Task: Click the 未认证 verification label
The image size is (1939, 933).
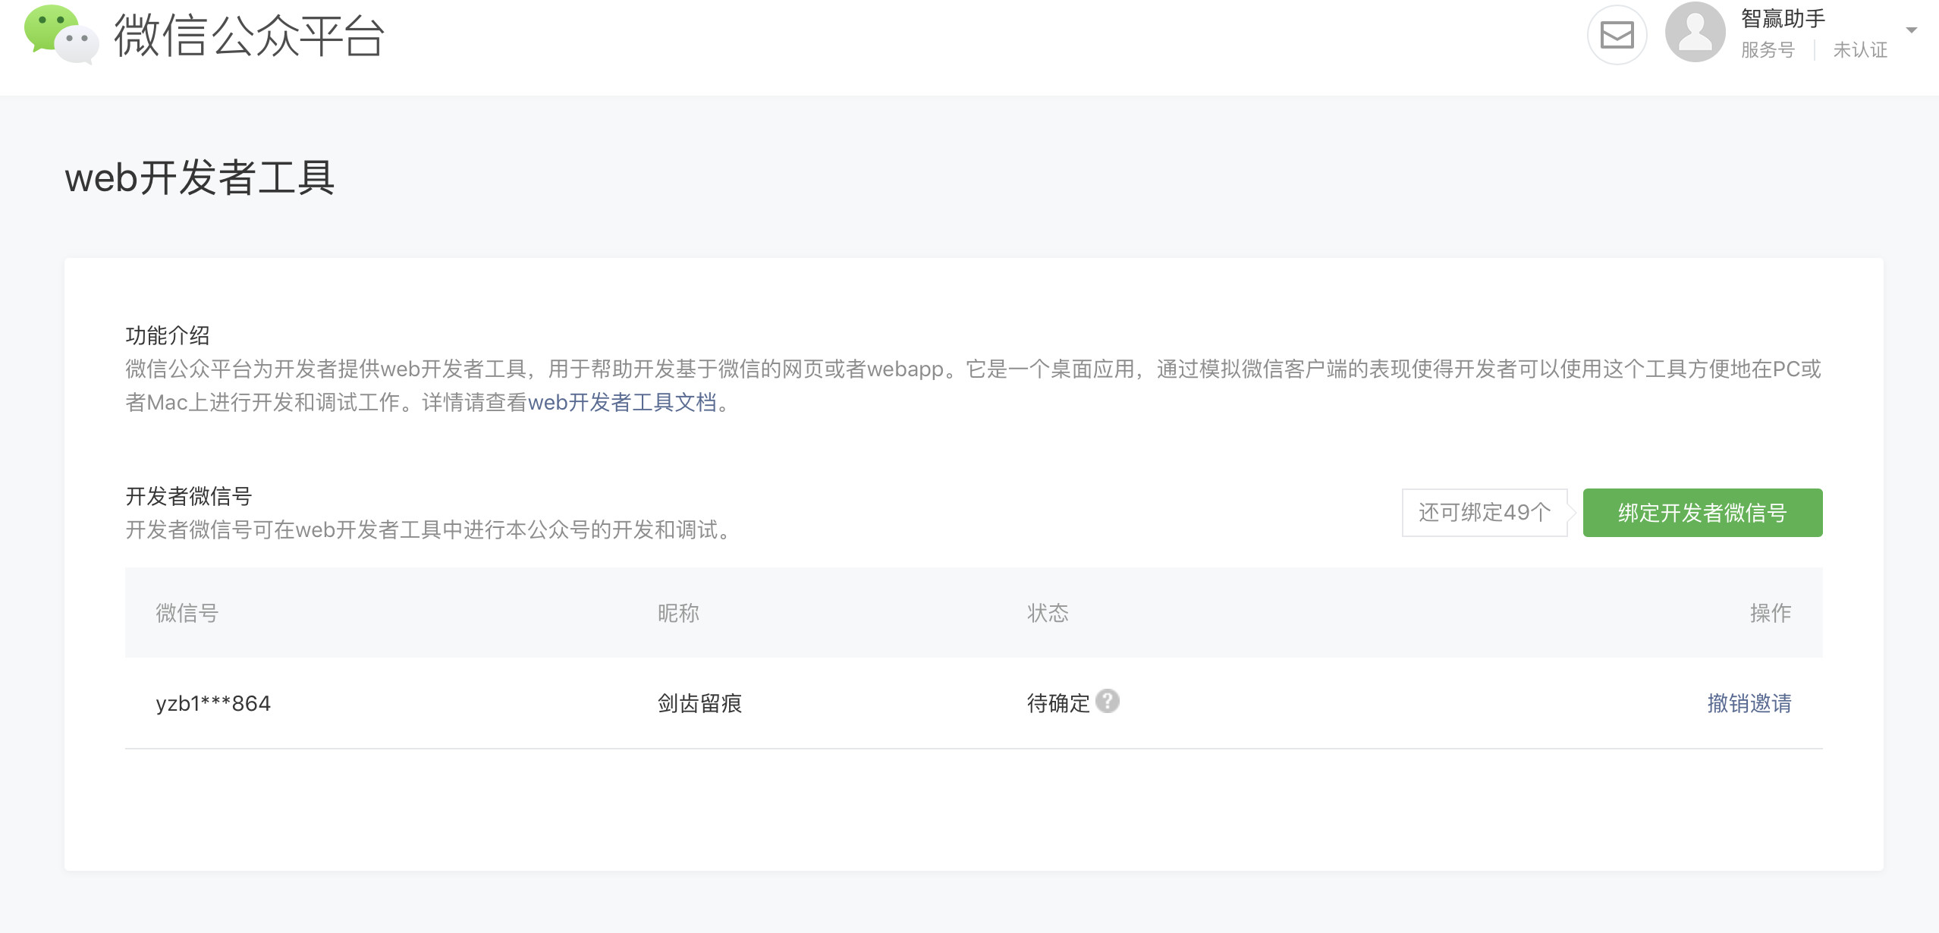Action: coord(1860,50)
